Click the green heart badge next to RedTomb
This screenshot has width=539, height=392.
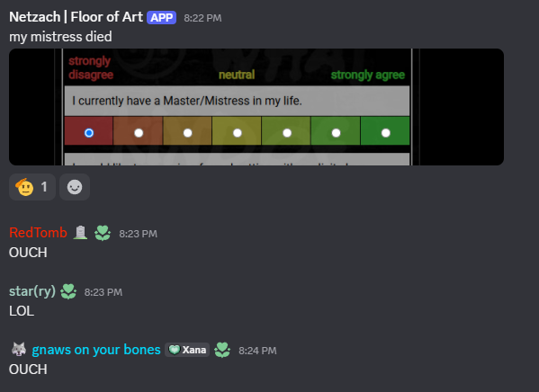coord(103,233)
